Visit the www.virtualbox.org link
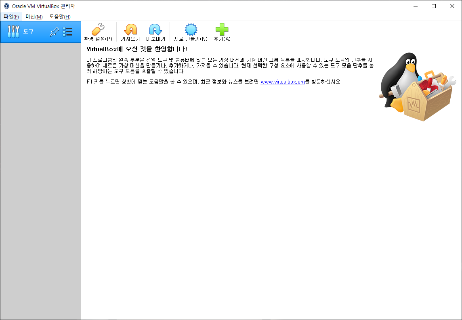The width and height of the screenshot is (462, 320). pos(283,82)
